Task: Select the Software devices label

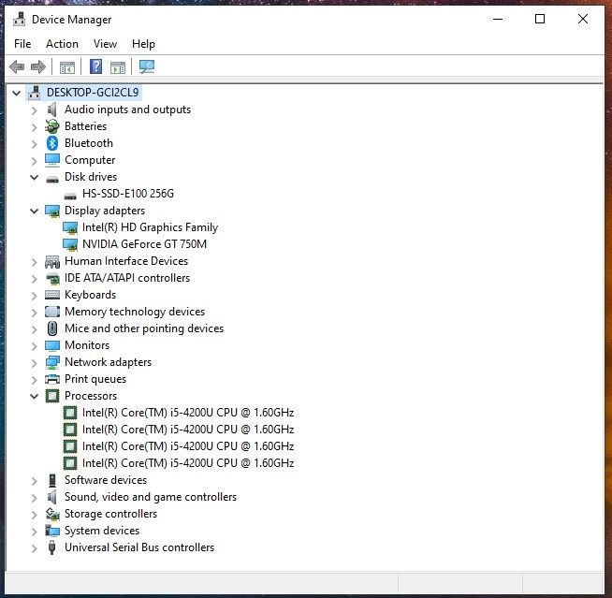Action: (106, 480)
